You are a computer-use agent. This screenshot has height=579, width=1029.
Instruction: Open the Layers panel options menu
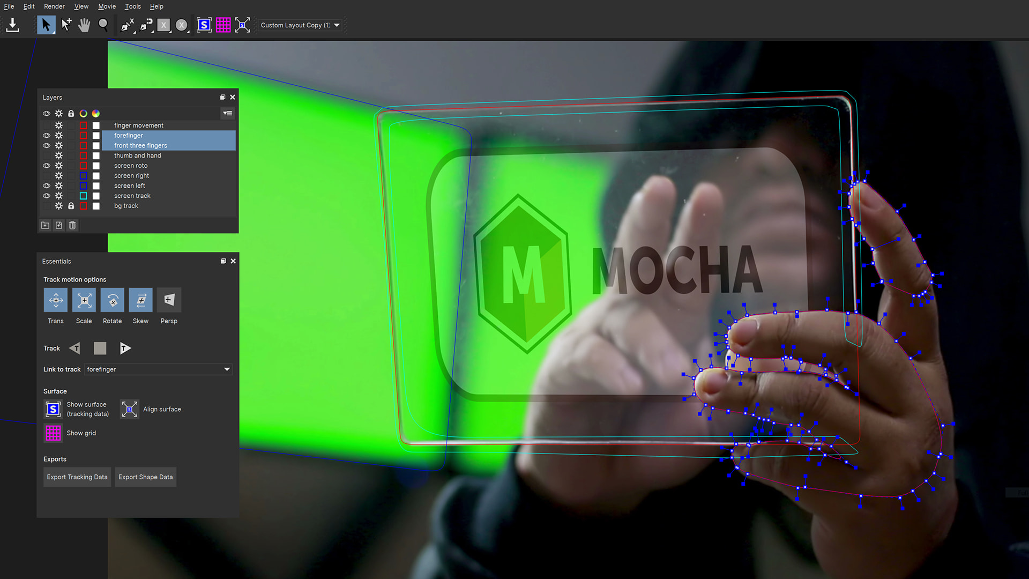227,113
